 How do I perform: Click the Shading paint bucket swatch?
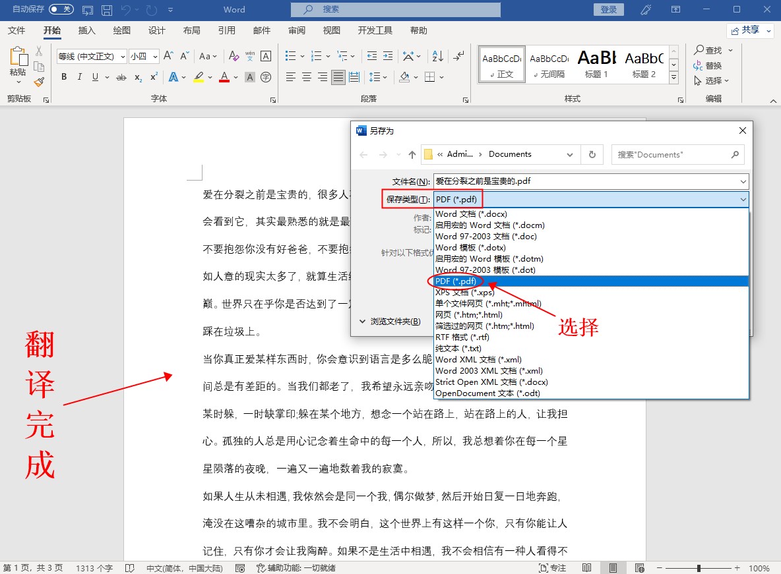(x=404, y=77)
